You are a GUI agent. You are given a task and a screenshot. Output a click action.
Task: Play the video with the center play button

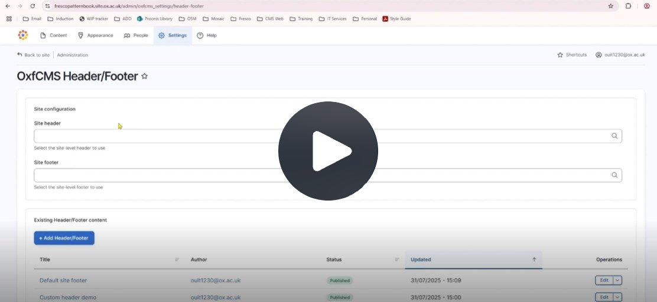328,151
